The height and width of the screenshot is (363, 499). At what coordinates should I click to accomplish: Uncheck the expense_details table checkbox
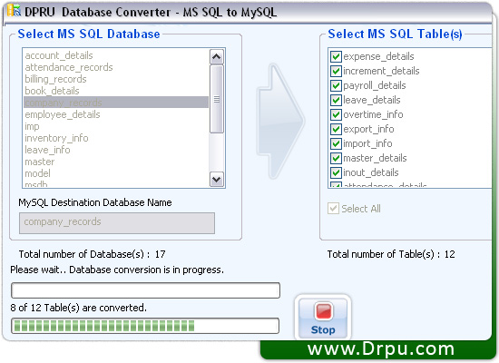336,56
